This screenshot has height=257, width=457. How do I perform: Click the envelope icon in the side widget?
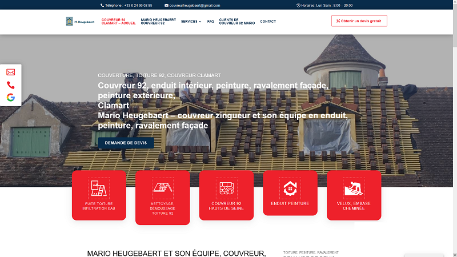[11, 72]
